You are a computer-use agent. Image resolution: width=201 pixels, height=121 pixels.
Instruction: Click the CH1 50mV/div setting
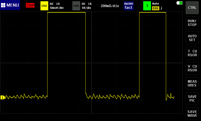[x=57, y=8]
